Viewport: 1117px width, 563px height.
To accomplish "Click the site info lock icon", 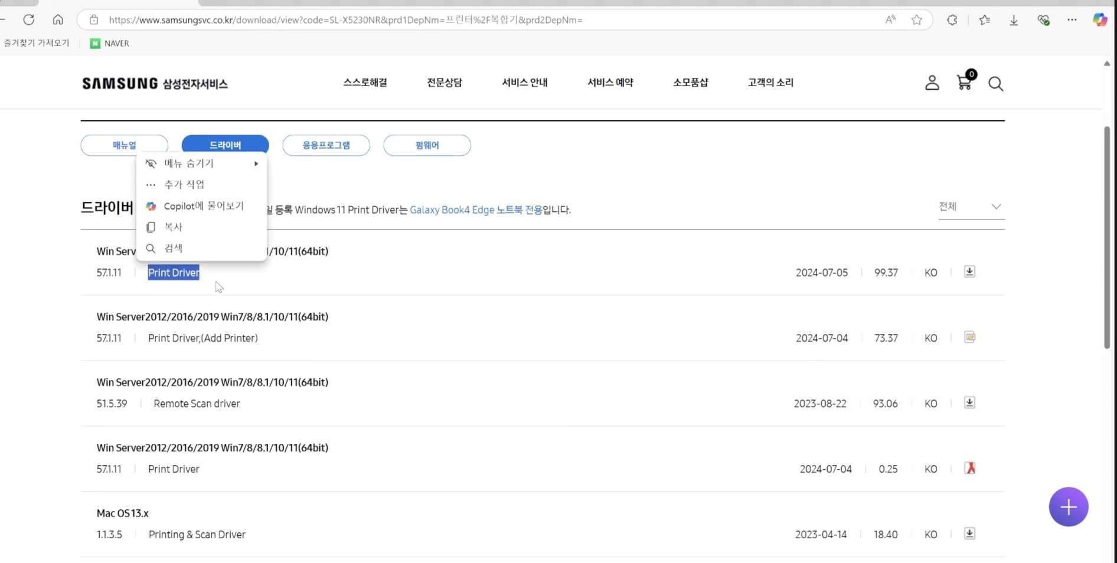I will (94, 19).
